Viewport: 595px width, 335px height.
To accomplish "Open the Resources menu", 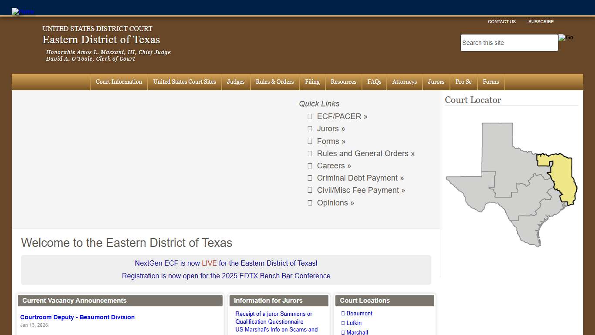I will pyautogui.click(x=343, y=82).
